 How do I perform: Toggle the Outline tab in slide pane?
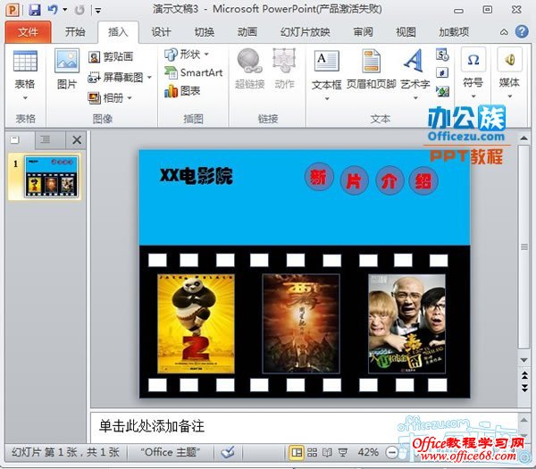tap(45, 139)
